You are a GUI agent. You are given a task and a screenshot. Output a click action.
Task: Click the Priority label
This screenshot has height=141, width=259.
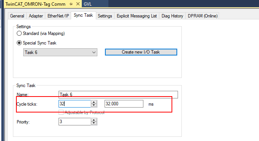click(x=23, y=122)
